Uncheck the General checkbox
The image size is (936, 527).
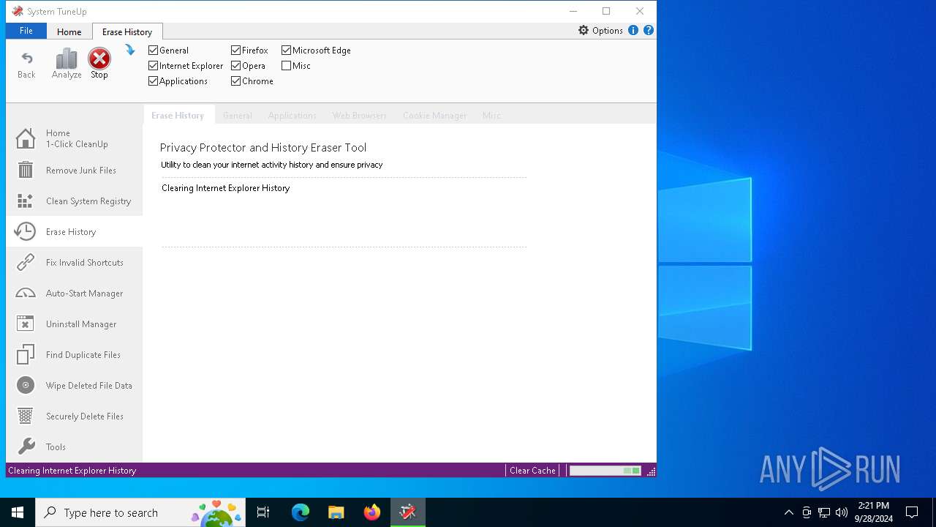(153, 50)
